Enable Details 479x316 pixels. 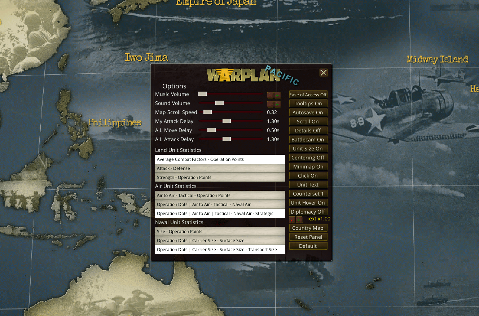coord(308,131)
